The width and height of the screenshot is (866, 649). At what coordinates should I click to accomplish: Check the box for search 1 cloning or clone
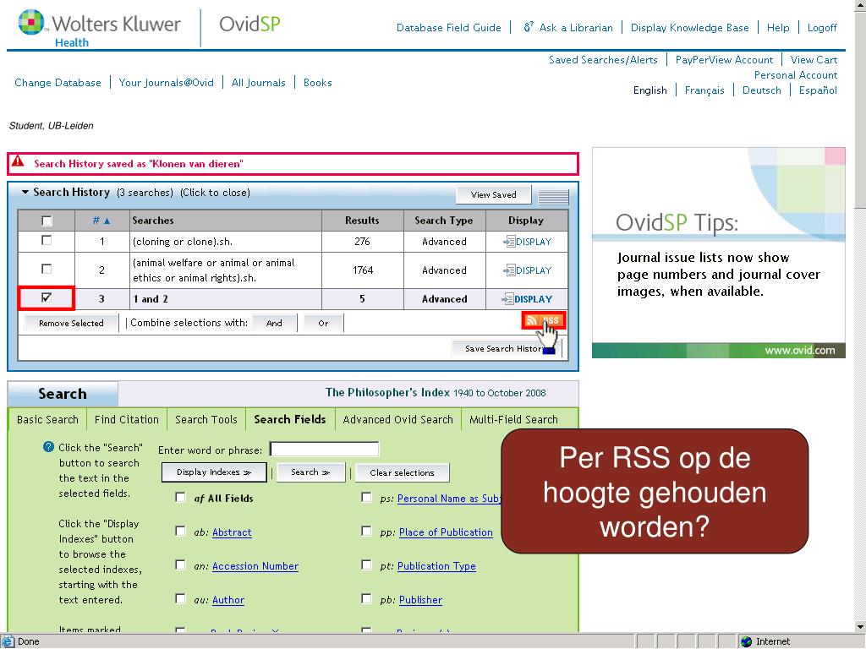(47, 241)
